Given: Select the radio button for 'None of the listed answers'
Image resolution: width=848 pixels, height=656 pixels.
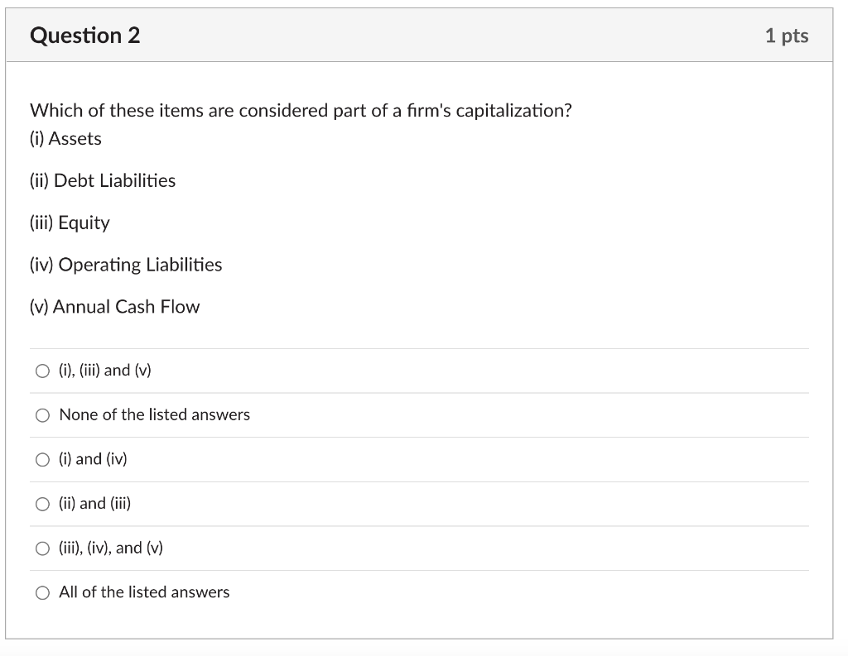Looking at the screenshot, I should pyautogui.click(x=42, y=414).
